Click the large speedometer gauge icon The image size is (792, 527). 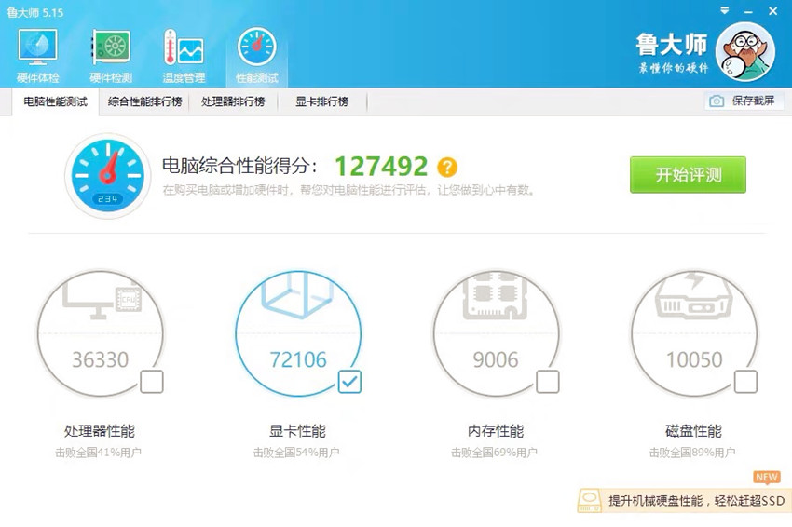point(107,176)
